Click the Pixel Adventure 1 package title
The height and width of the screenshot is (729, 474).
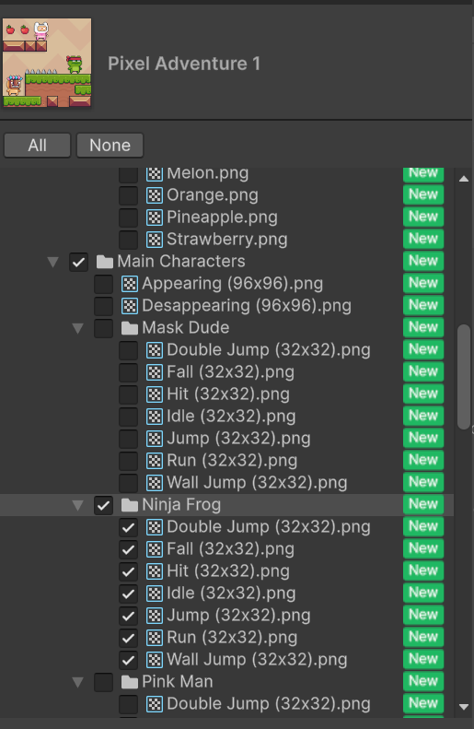point(184,64)
